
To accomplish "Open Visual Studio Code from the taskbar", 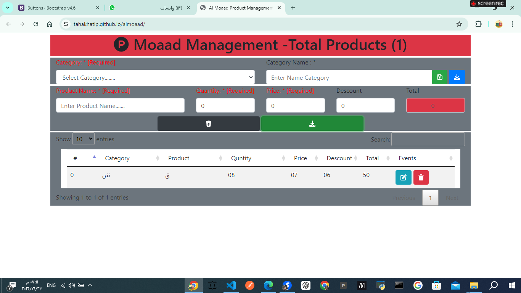I will coord(231,285).
